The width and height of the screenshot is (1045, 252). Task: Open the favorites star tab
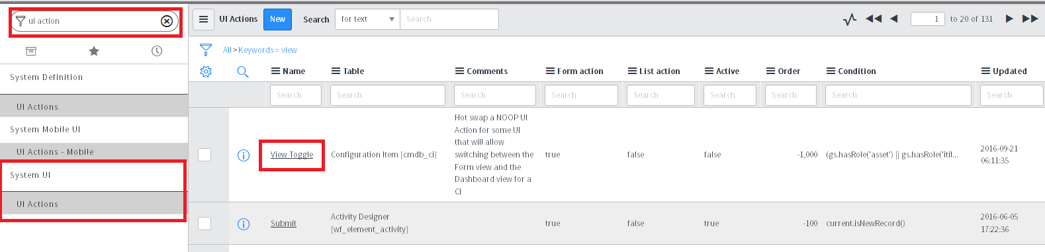click(94, 51)
